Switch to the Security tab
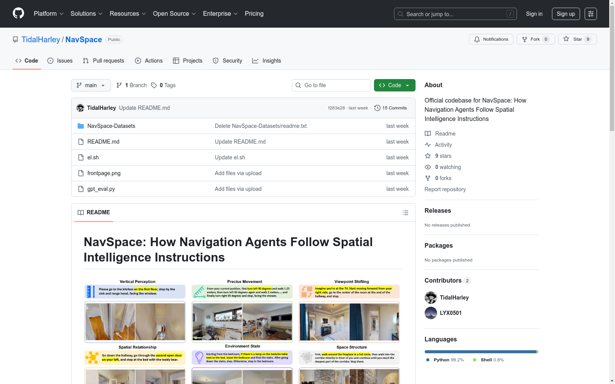 [x=228, y=61]
